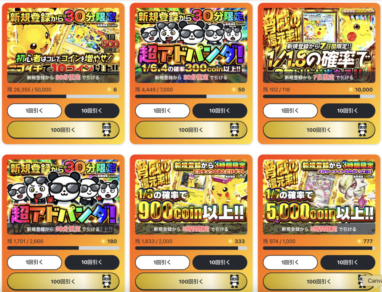Draw 10 times on the 333-coin gacha
The image size is (382, 292).
tap(220, 263)
